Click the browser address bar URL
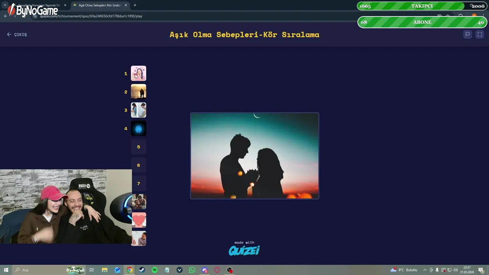This screenshot has height=275, width=489. [91, 16]
